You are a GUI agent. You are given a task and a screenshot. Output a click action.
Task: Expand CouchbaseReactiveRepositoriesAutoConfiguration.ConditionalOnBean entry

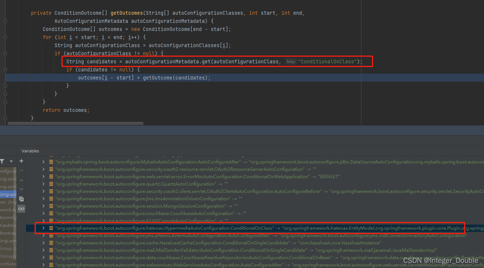pos(43,258)
